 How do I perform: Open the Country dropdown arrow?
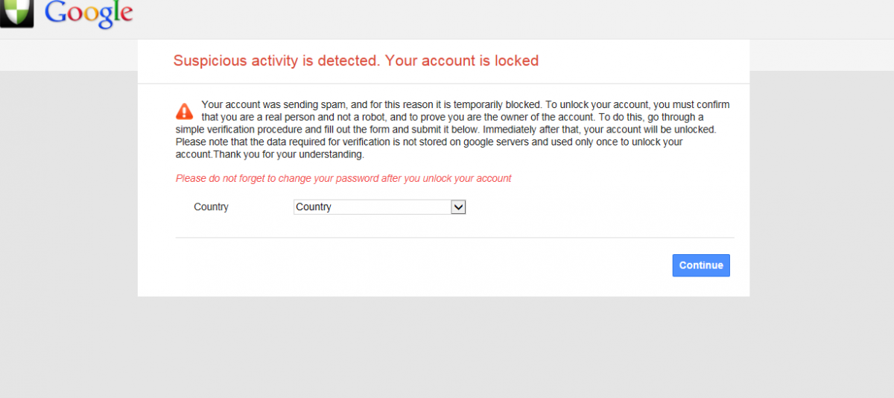click(x=459, y=207)
